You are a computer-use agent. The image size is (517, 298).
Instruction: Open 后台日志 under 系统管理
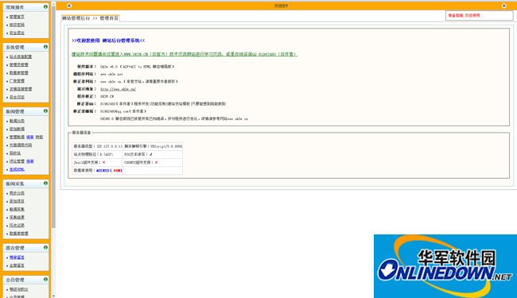(17, 97)
